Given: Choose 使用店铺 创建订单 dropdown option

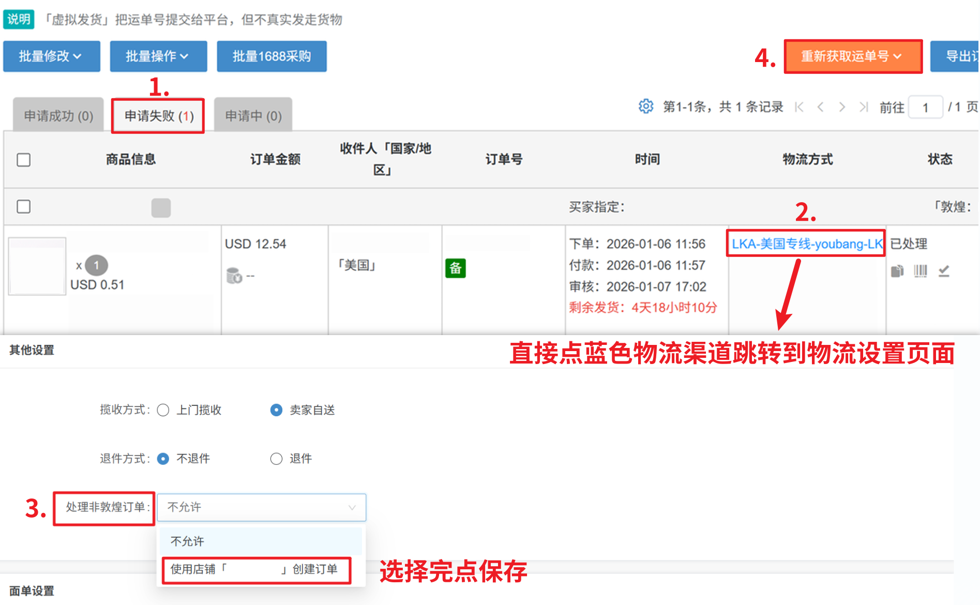Looking at the screenshot, I should pyautogui.click(x=257, y=570).
